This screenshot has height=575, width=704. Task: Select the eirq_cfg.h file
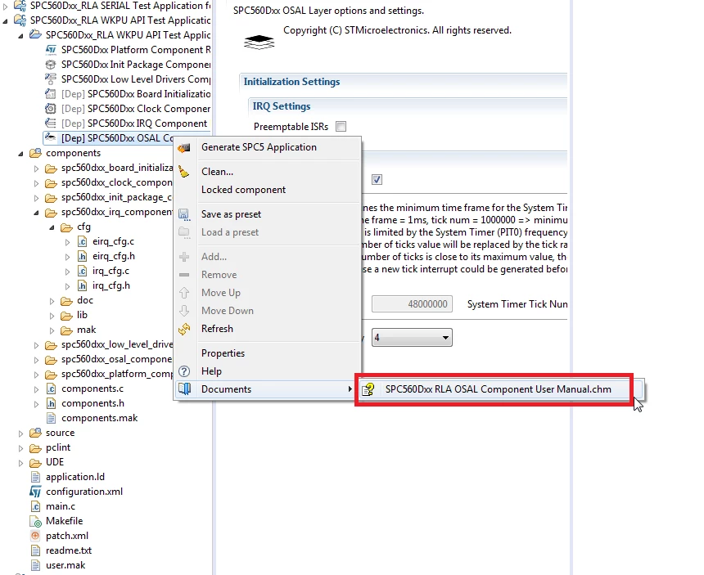coord(114,256)
